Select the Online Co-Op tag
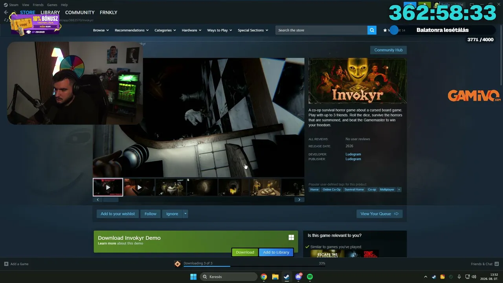Image resolution: width=503 pixels, height=283 pixels. [332, 189]
